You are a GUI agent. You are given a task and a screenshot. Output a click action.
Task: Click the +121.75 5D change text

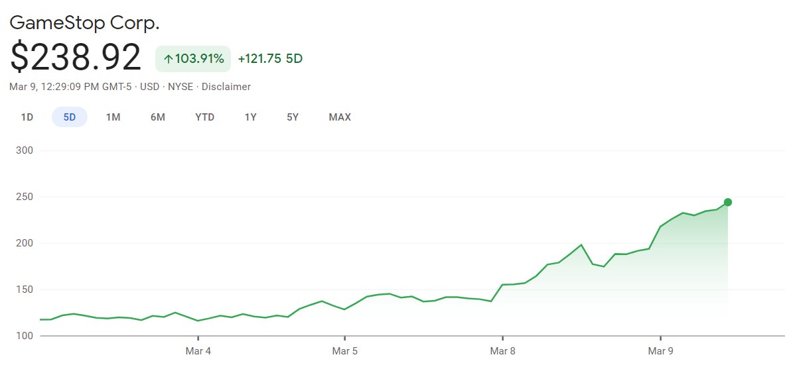pyautogui.click(x=270, y=59)
